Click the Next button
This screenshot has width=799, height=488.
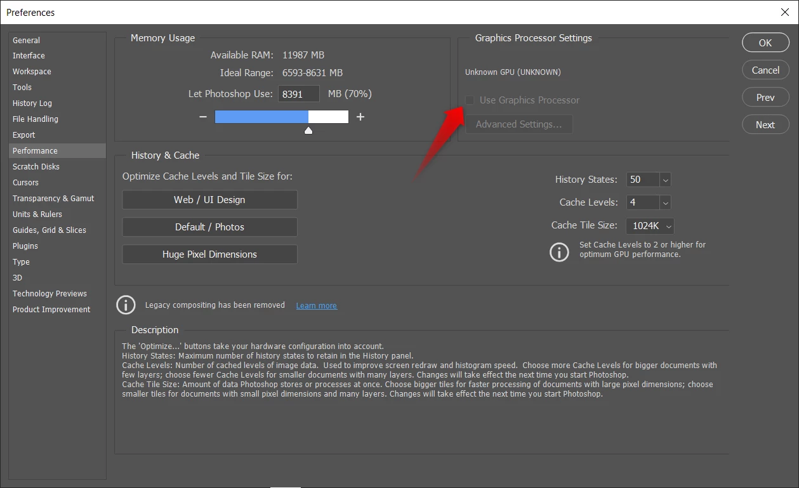(x=765, y=124)
